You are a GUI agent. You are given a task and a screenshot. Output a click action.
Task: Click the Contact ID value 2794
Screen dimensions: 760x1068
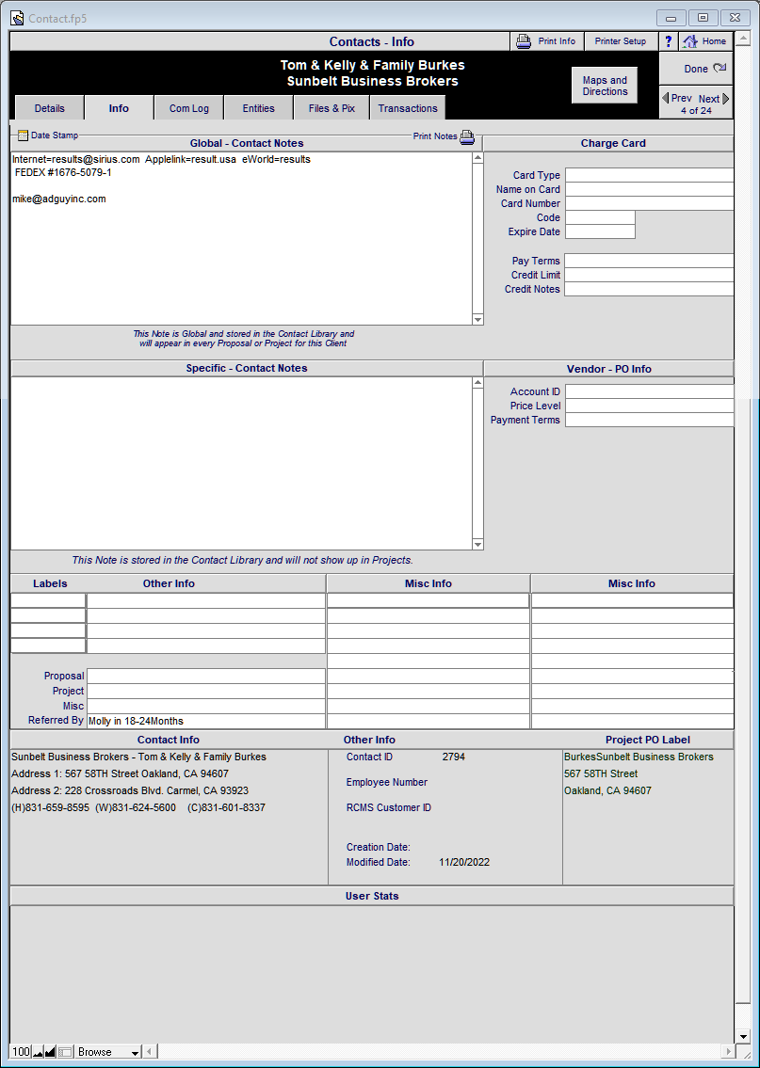(x=453, y=757)
